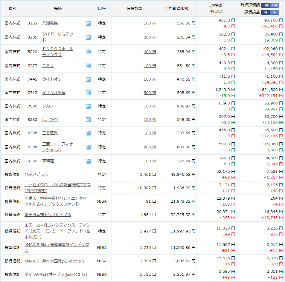Open the 三谷産業 stock link
Image resolution: width=285 pixels, height=282 pixels.
[x=50, y=133]
